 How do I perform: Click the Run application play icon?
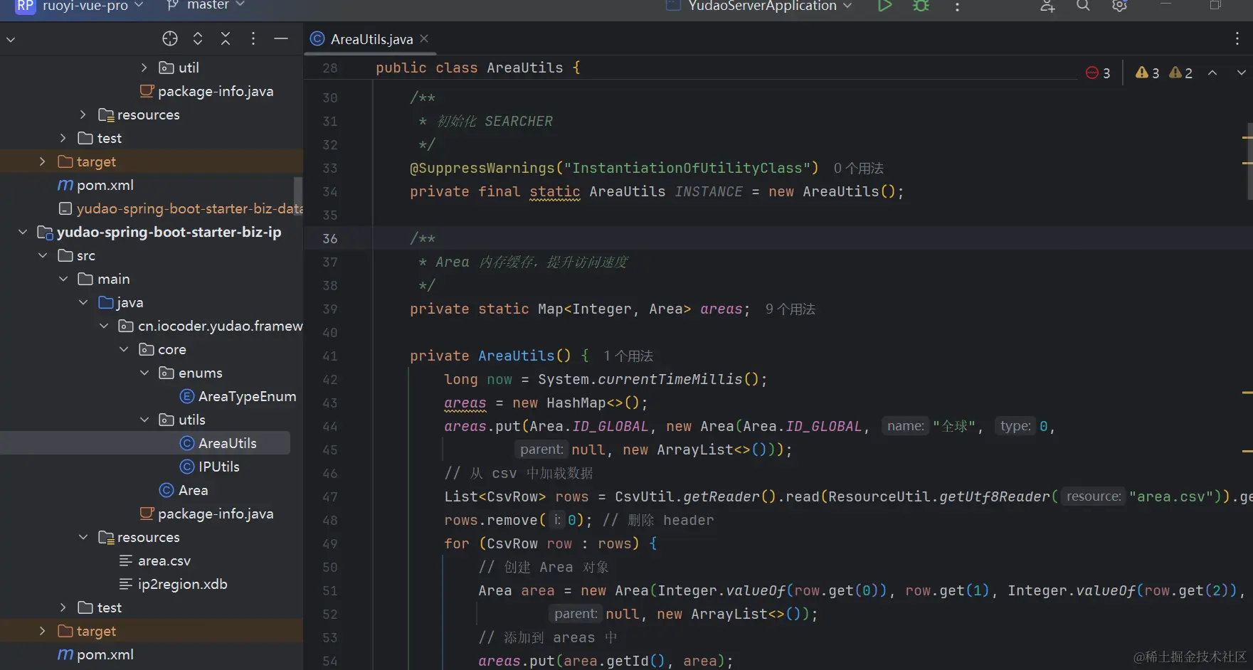(884, 6)
